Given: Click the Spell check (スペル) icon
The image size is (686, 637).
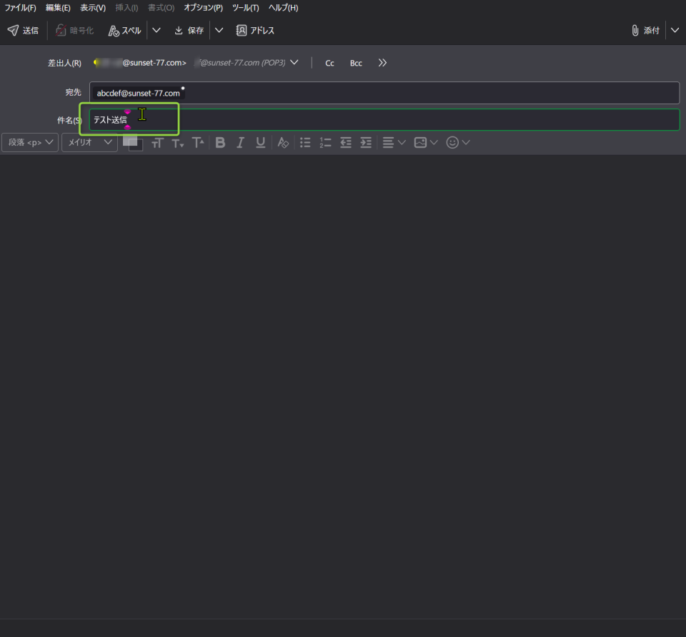Looking at the screenshot, I should (x=124, y=31).
